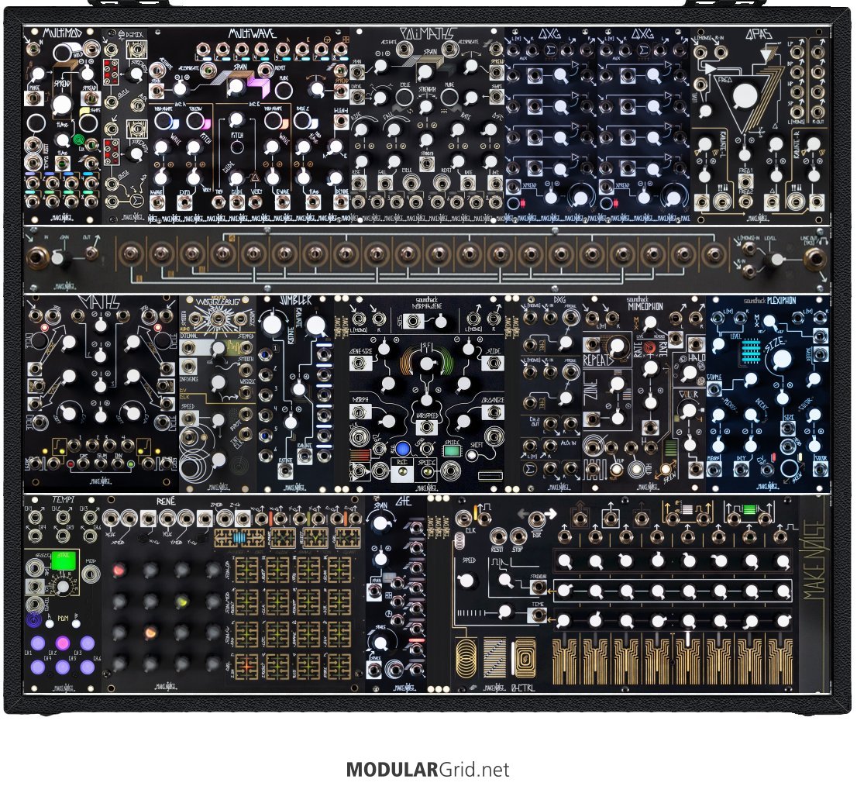Click the RESET jack on 0-CTRL
The image size is (857, 786).
[x=498, y=536]
